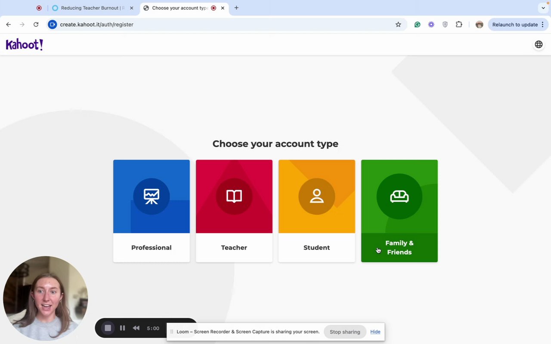Select the Choose your account type tab
Screen dimensions: 551x344
[184, 8]
